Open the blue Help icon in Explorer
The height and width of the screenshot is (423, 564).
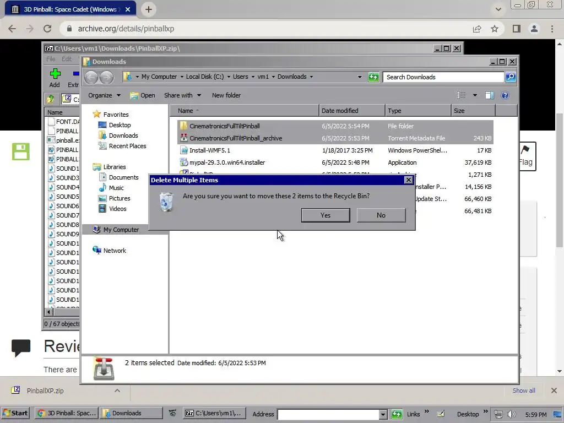[x=505, y=95]
